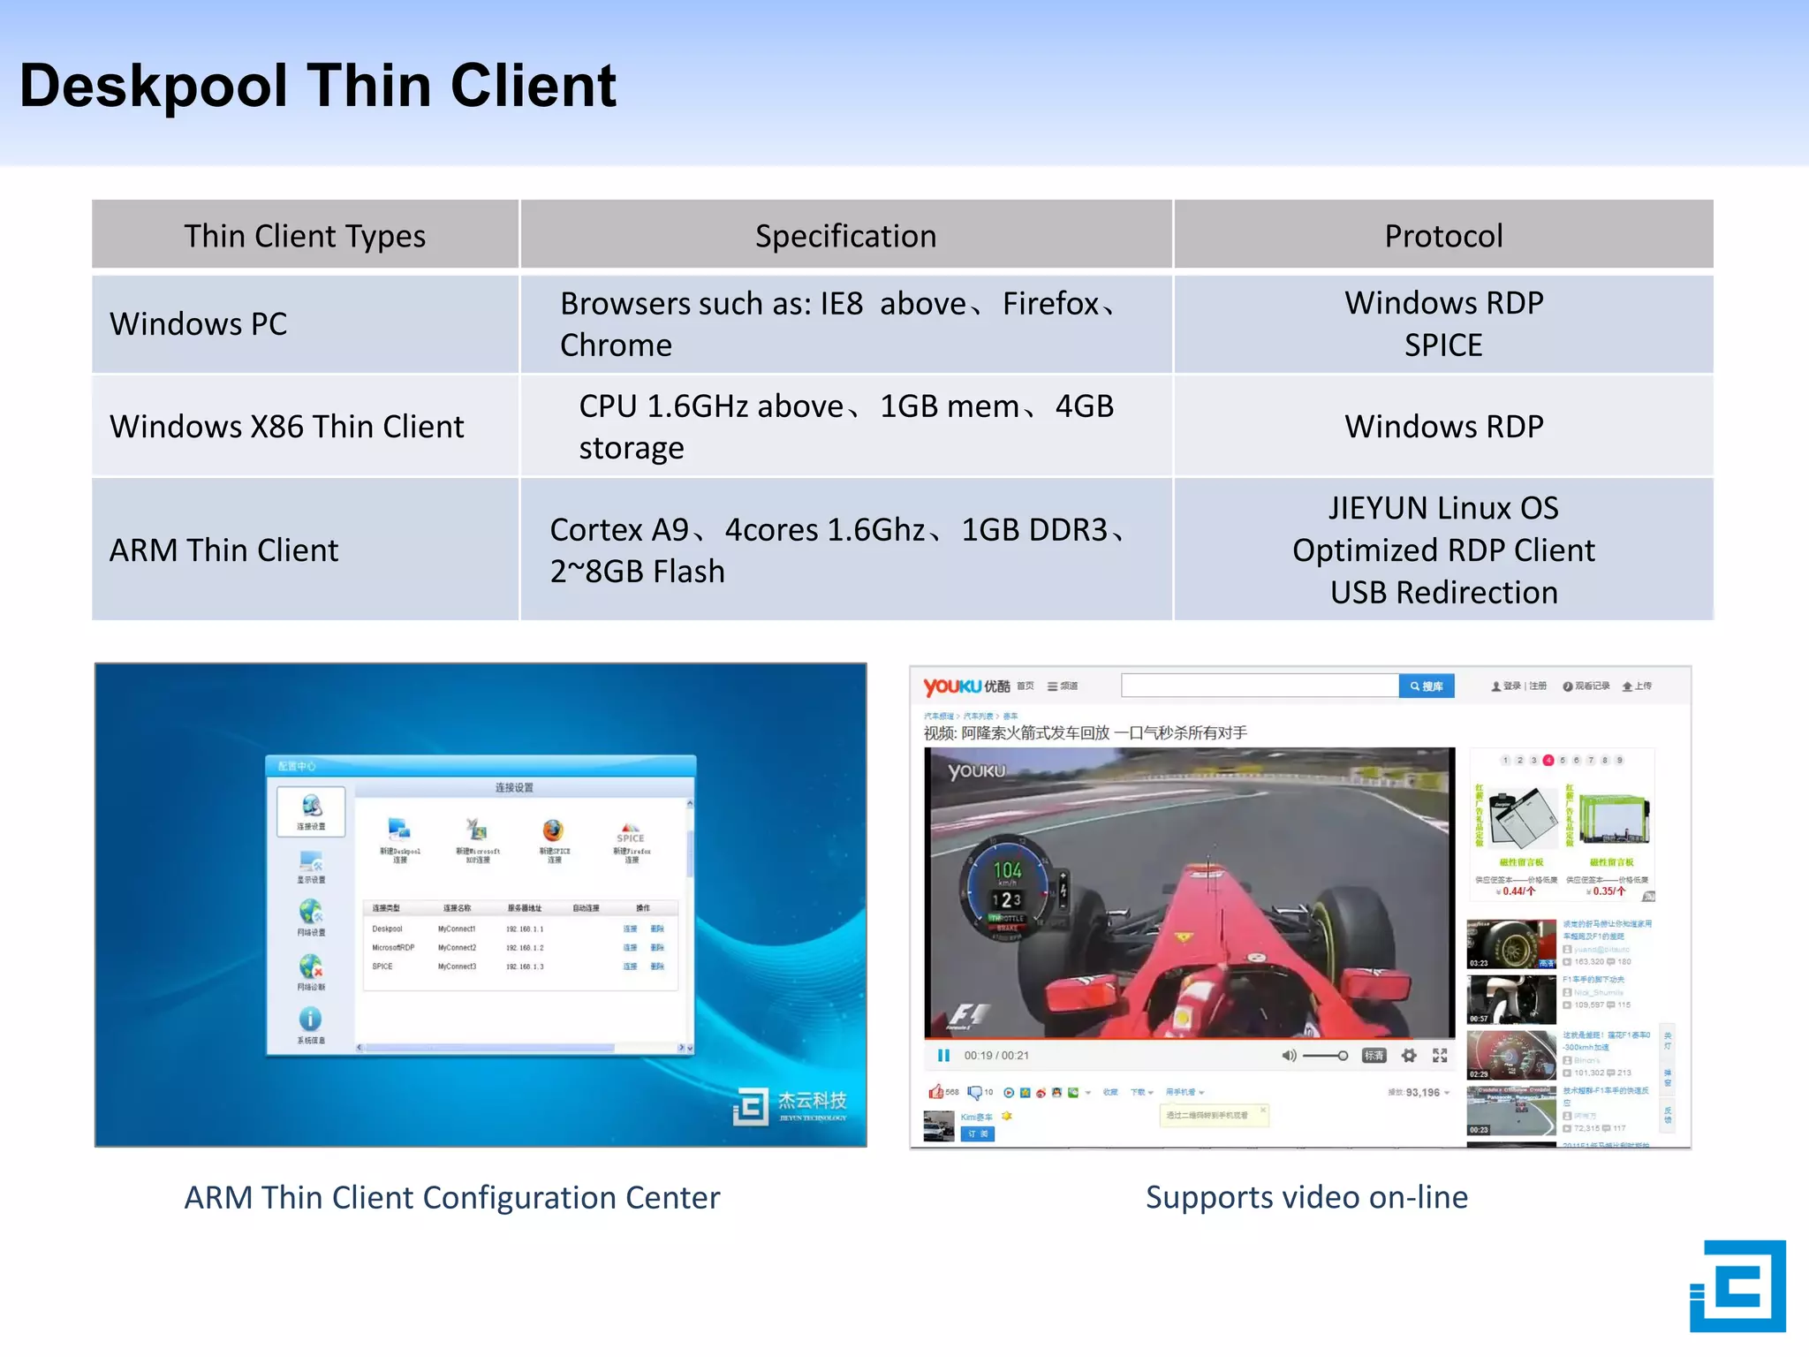Enter fullscreen on Youku player
The image size is (1809, 1357).
click(1440, 1055)
